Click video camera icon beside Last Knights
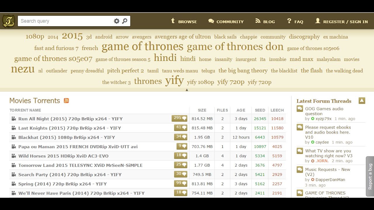Viewport: 374px width, 210px height. click(x=13, y=128)
